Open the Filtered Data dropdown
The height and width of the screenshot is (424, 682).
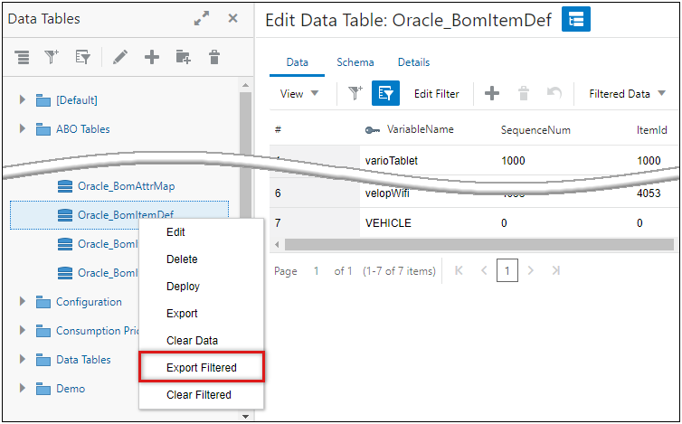click(627, 93)
